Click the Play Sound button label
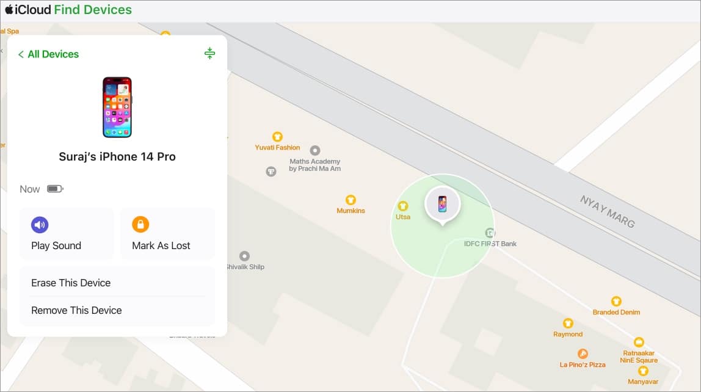 click(x=56, y=245)
